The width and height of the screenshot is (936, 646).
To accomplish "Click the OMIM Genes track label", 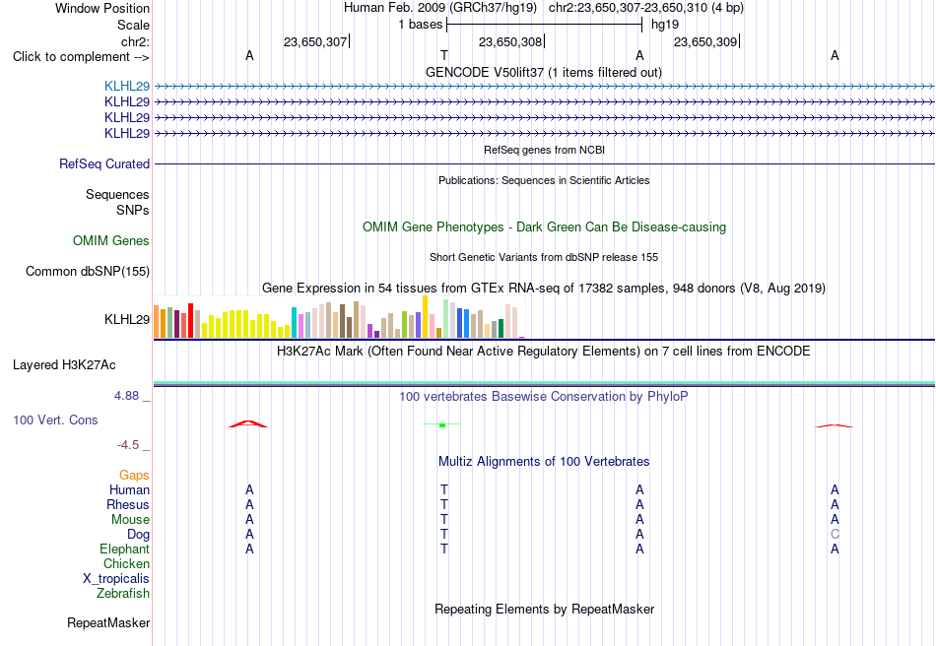I will (x=111, y=241).
